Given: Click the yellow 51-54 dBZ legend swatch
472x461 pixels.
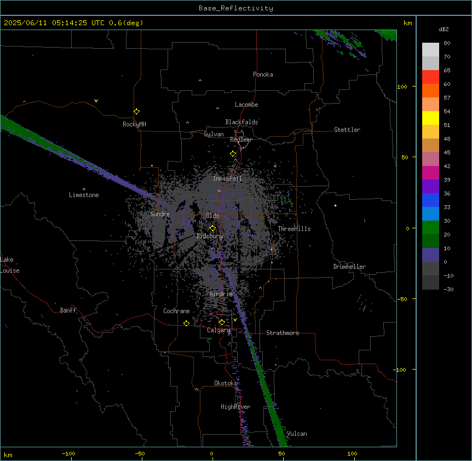Looking at the screenshot, I should tap(430, 118).
